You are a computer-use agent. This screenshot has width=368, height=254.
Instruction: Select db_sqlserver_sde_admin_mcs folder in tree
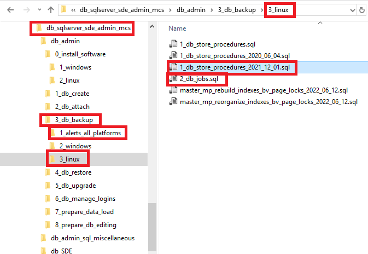coord(89,28)
